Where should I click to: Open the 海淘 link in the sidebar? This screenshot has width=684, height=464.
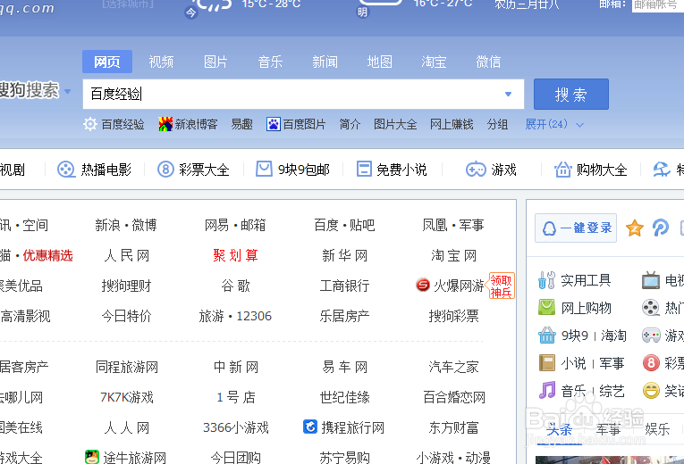[613, 336]
